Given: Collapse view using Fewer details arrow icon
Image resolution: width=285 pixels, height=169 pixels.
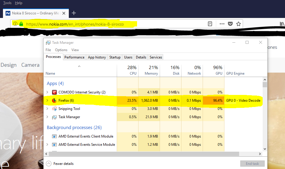Looking at the screenshot, I should click(x=49, y=163).
